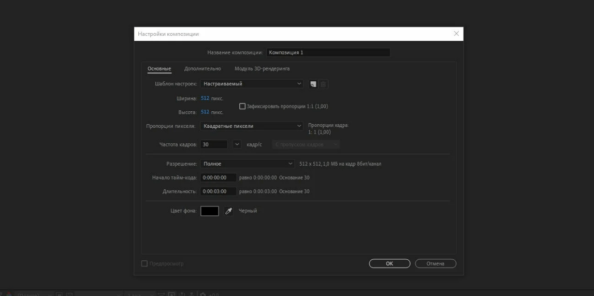The image size is (594, 296).
Task: Click the blue Ширина width value
Action: click(205, 98)
